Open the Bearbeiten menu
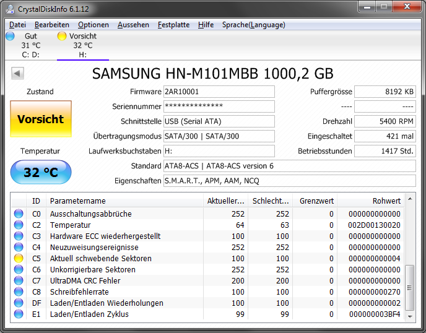 52,25
